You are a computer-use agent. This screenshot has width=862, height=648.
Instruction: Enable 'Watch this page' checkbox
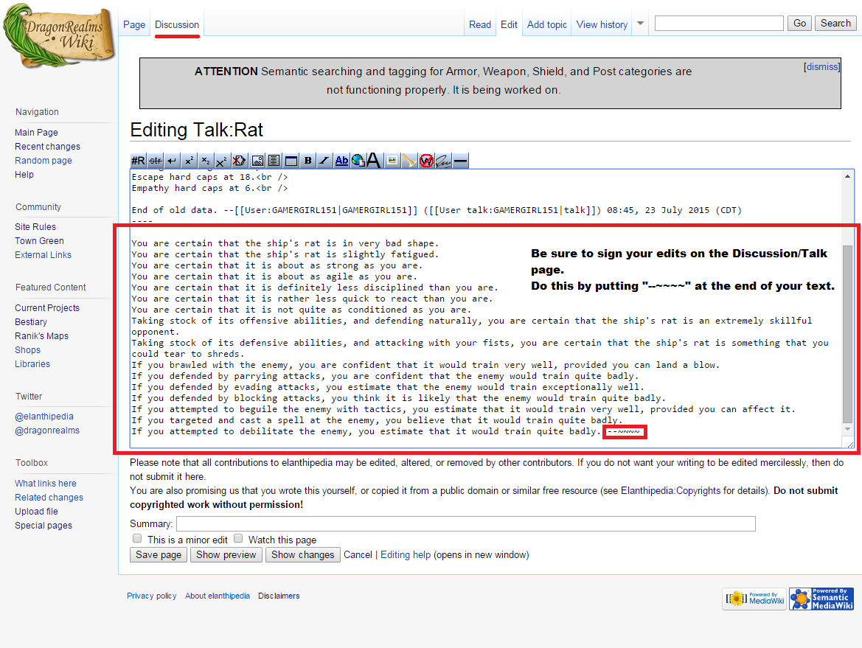[x=238, y=539]
